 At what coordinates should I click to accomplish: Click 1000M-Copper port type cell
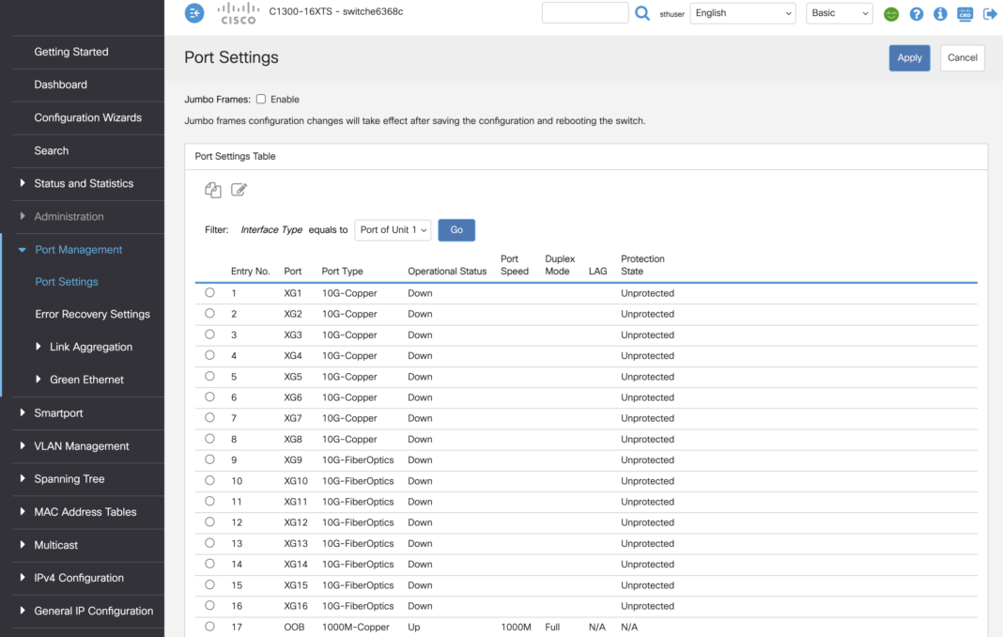pyautogui.click(x=355, y=627)
